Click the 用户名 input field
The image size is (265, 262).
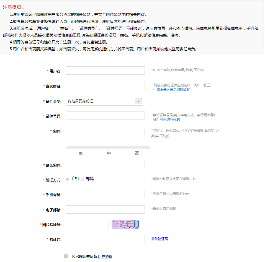105,70
